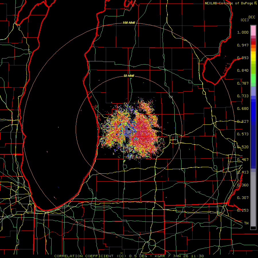Image resolution: width=258 pixels, height=258 pixels.
Task: Click the Correlation Coefficient caption at the bottom
Action: coord(129,256)
